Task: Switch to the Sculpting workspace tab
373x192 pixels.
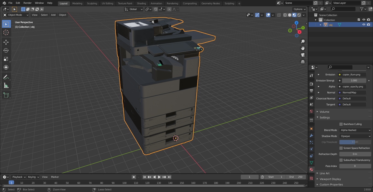Action: [92, 4]
